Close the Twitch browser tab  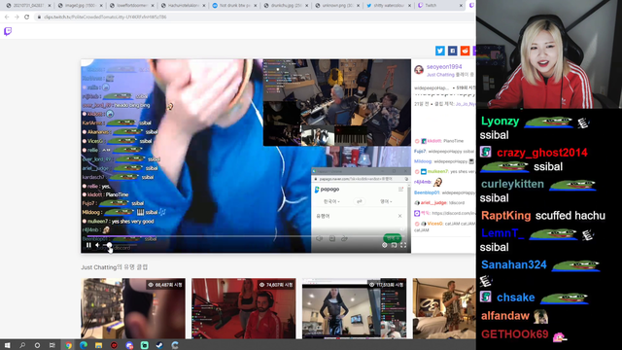click(x=461, y=6)
